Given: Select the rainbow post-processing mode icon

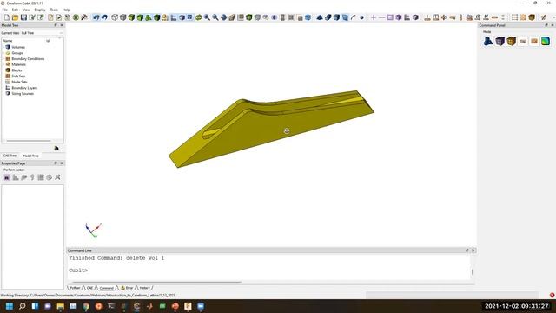Looking at the screenshot, I should tap(546, 41).
